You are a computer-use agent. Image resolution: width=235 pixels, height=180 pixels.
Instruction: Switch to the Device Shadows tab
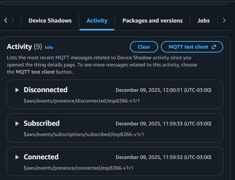pyautogui.click(x=50, y=21)
